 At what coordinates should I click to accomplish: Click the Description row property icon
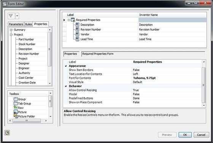click(77, 25)
